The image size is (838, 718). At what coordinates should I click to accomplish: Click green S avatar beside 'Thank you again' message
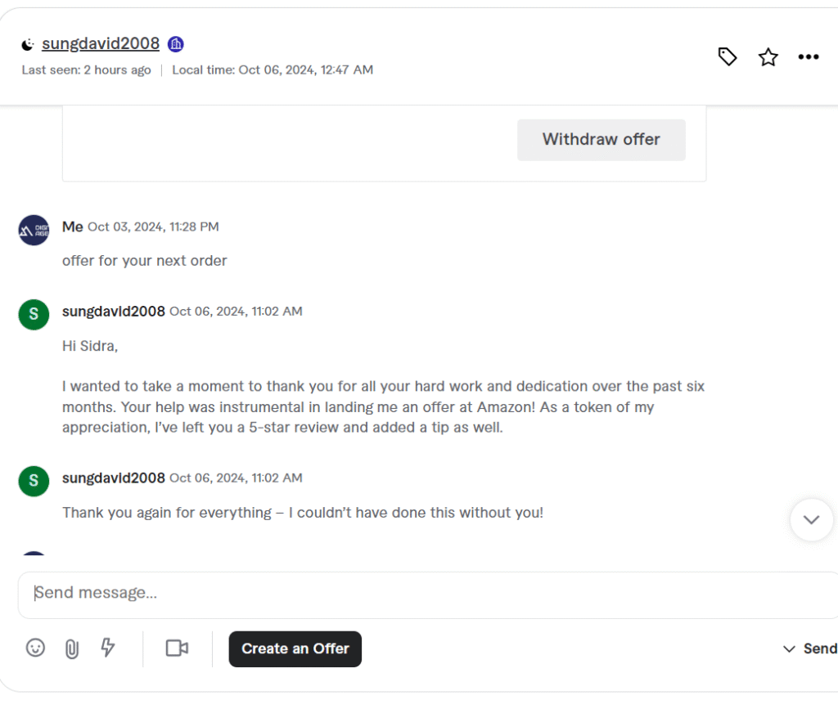coord(34,481)
